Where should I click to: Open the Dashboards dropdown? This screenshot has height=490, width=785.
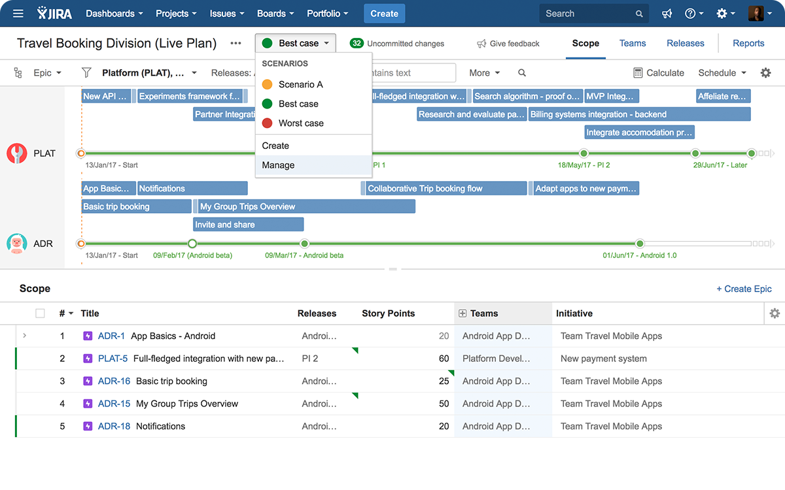click(114, 14)
